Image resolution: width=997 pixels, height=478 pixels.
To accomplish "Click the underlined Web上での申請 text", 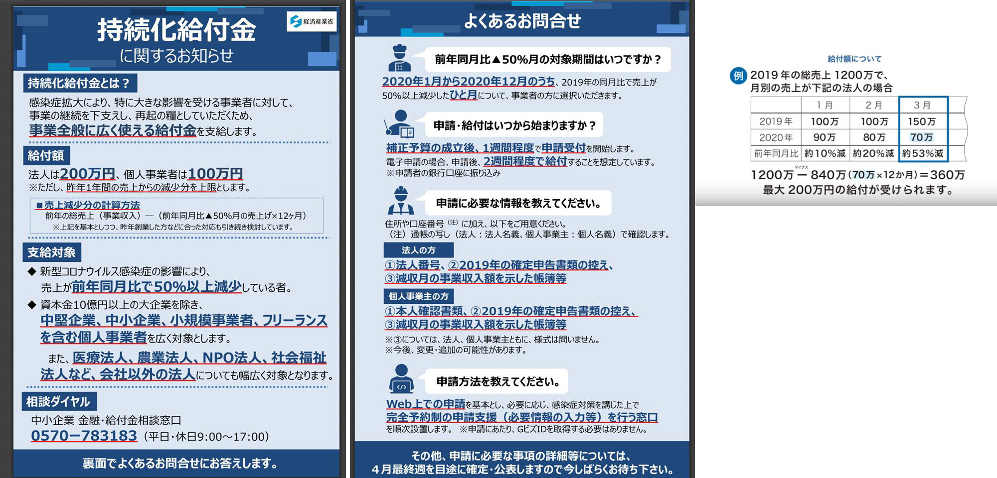I will click(x=425, y=404).
